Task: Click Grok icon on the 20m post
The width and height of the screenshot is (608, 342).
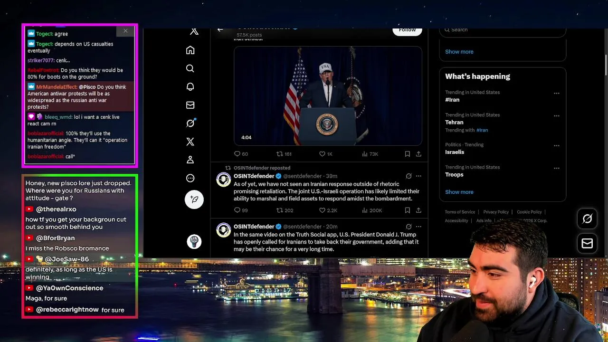Action: [x=408, y=227]
